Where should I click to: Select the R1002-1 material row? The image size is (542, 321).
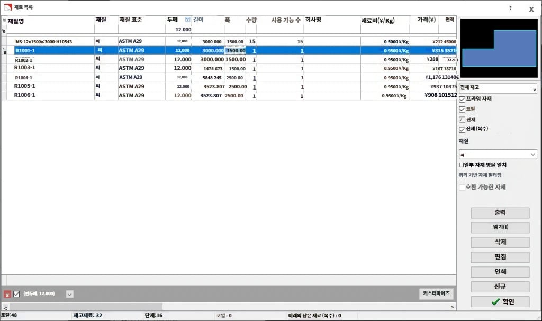click(229, 59)
